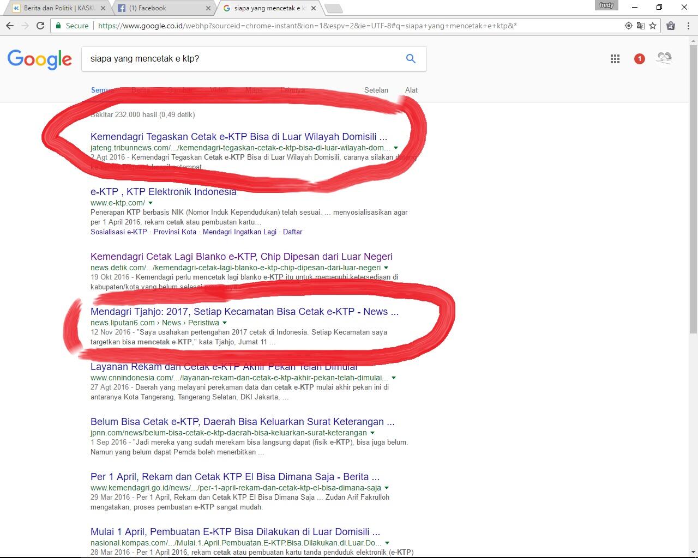Expand the jateng.tribunnews.com result dropdown arrow
Image resolution: width=698 pixels, height=558 pixels.
(x=396, y=148)
